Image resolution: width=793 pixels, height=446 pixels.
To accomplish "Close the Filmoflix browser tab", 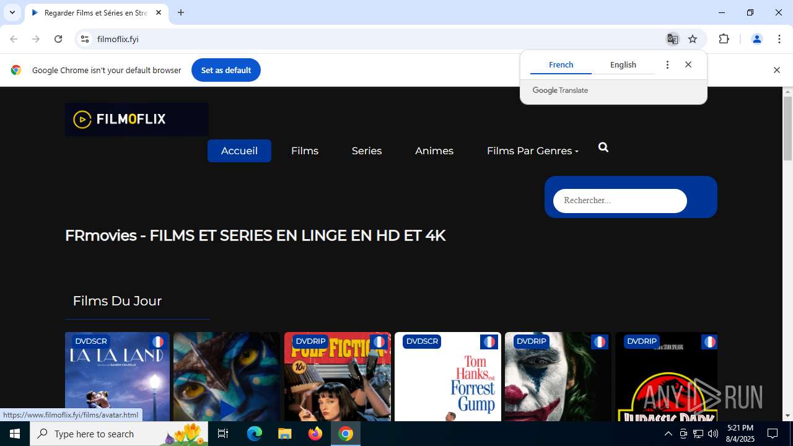I will pos(159,12).
